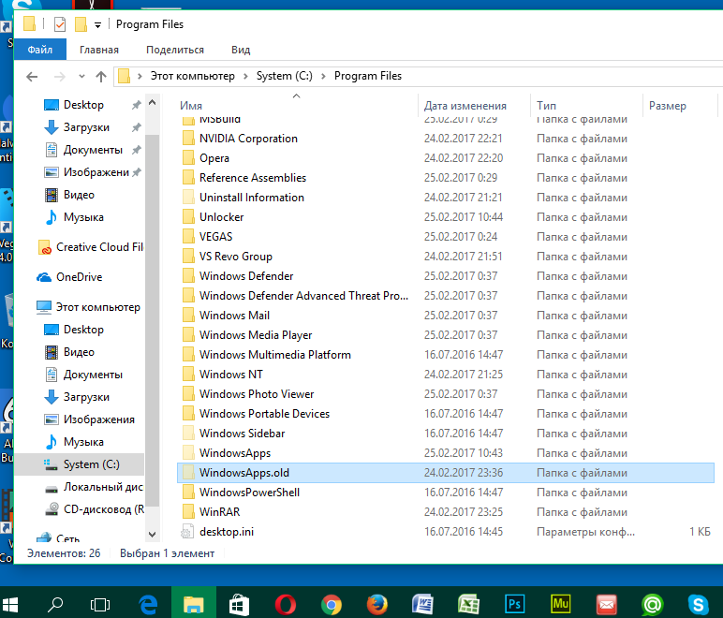The width and height of the screenshot is (723, 618).
Task: Select the Windows NT folder icon
Action: [x=188, y=375]
